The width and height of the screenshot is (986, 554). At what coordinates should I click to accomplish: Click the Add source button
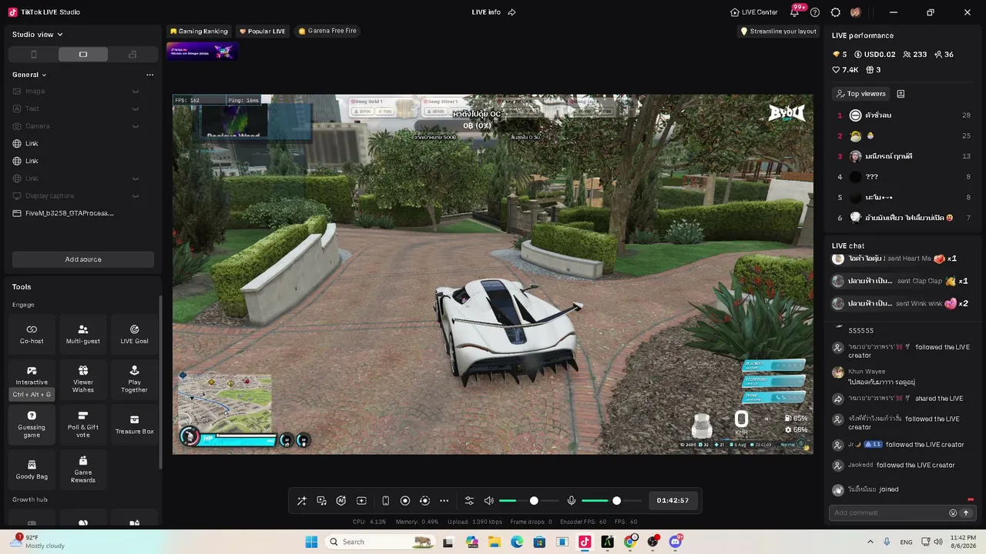click(83, 259)
